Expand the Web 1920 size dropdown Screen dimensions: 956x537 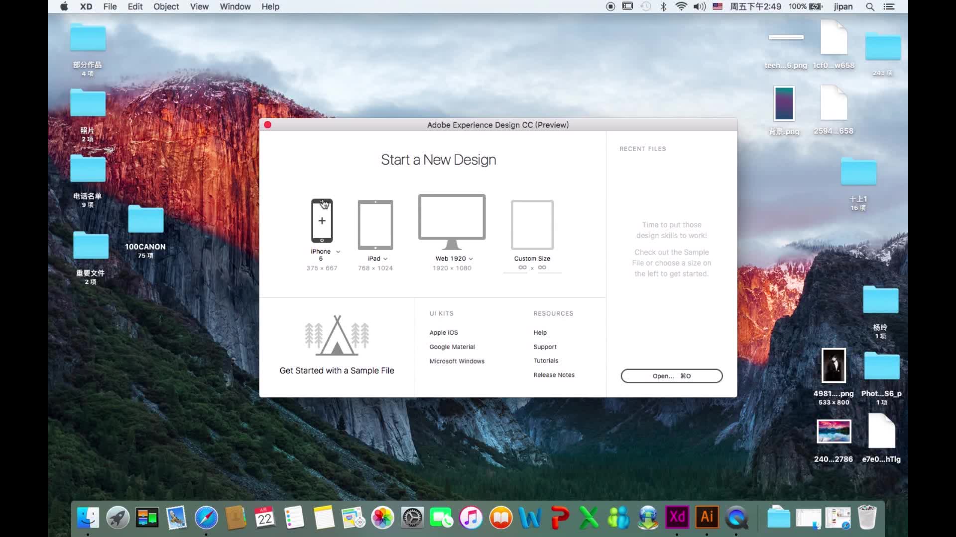point(471,259)
